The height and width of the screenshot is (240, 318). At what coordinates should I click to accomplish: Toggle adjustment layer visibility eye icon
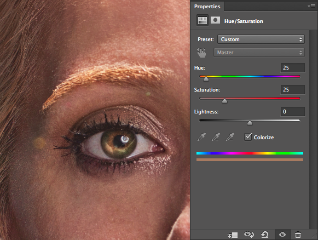click(282, 235)
